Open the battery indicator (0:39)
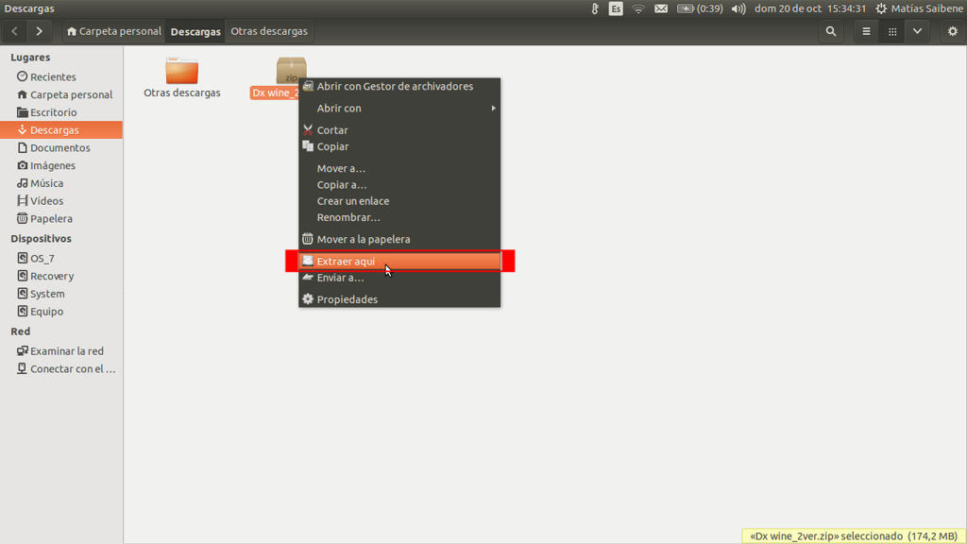The image size is (967, 544). [x=700, y=8]
